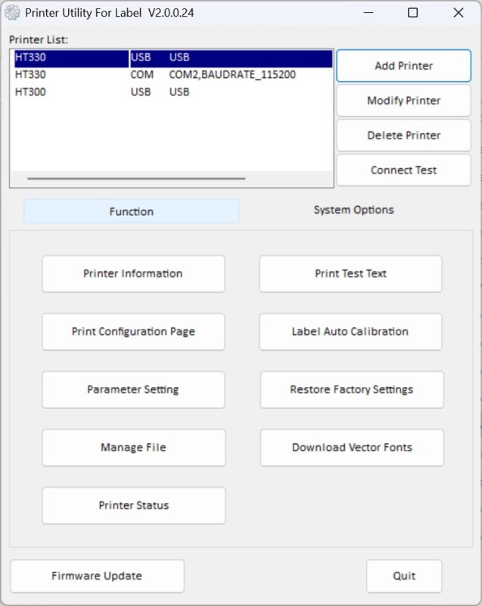Start Label Auto Calibration
Viewport: 482px width, 606px height.
tap(350, 332)
